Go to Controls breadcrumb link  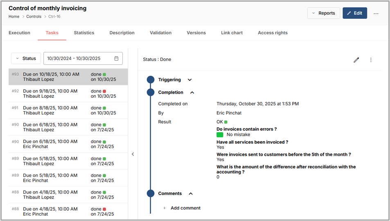tap(34, 17)
